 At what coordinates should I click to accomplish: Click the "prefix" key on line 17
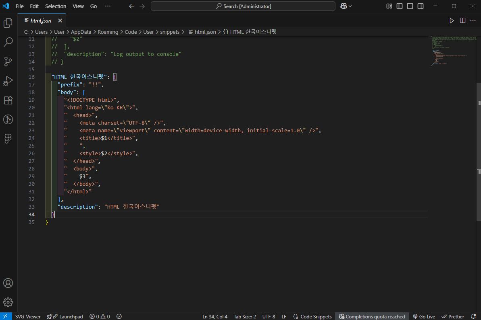click(x=70, y=84)
